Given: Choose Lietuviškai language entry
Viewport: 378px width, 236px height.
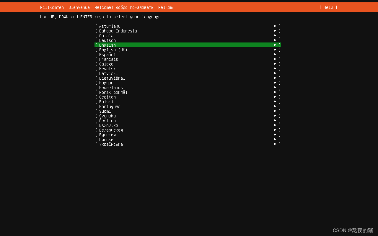Looking at the screenshot, I should pyautogui.click(x=188, y=78).
